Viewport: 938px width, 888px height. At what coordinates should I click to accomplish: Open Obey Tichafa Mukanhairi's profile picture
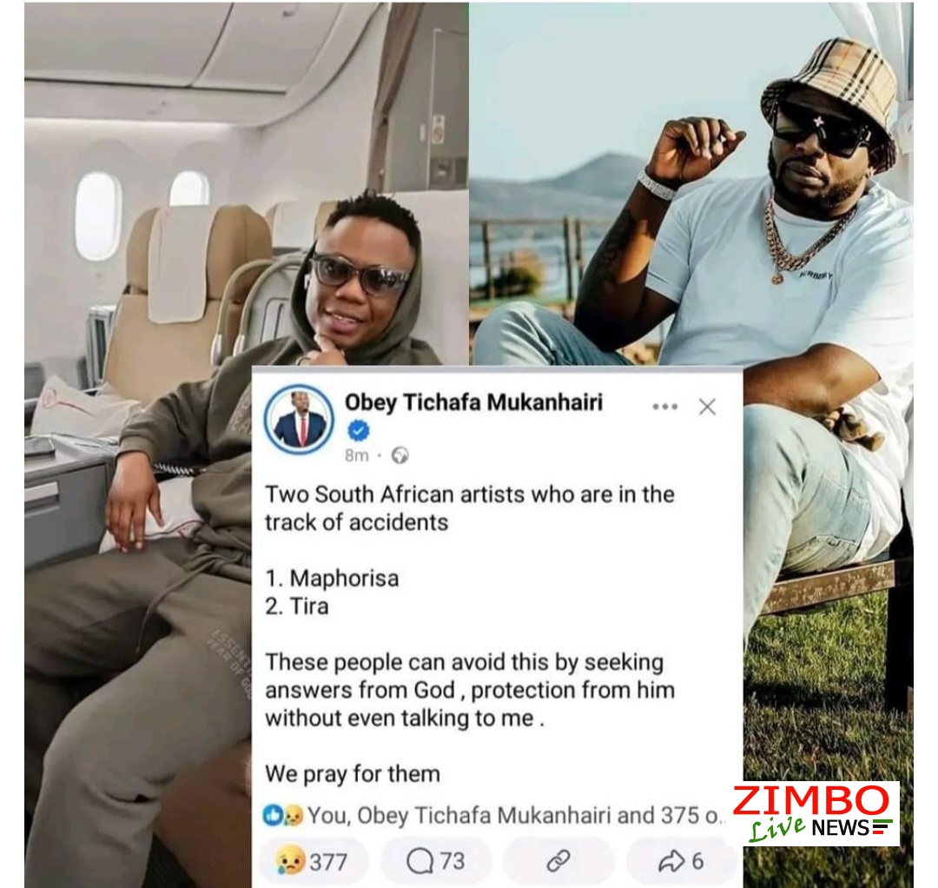click(299, 420)
